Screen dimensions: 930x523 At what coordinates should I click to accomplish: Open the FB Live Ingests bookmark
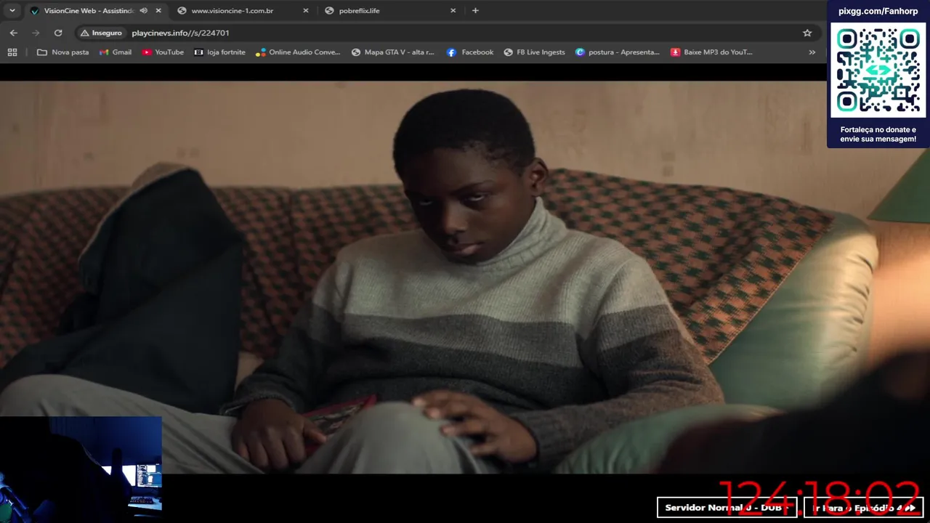tap(533, 52)
